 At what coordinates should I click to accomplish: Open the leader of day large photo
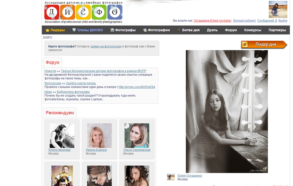pos(227,112)
